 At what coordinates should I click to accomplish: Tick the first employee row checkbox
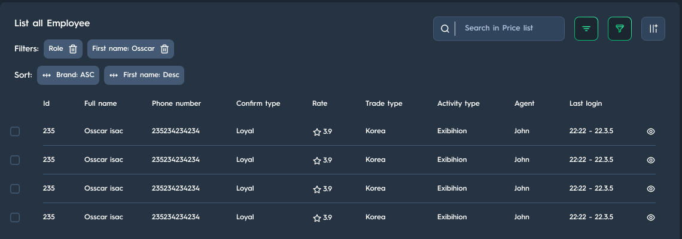coord(15,131)
